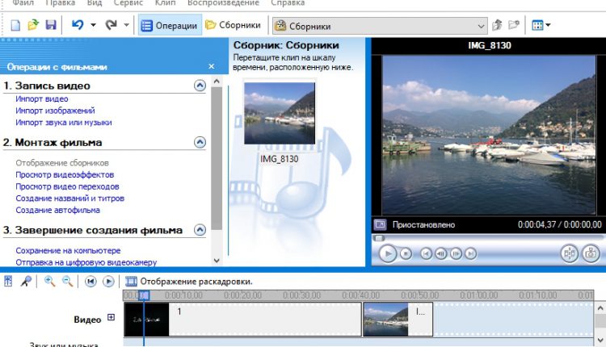Click the timeline playhead marker
Viewport: 606px width, 347px height.
click(x=144, y=295)
